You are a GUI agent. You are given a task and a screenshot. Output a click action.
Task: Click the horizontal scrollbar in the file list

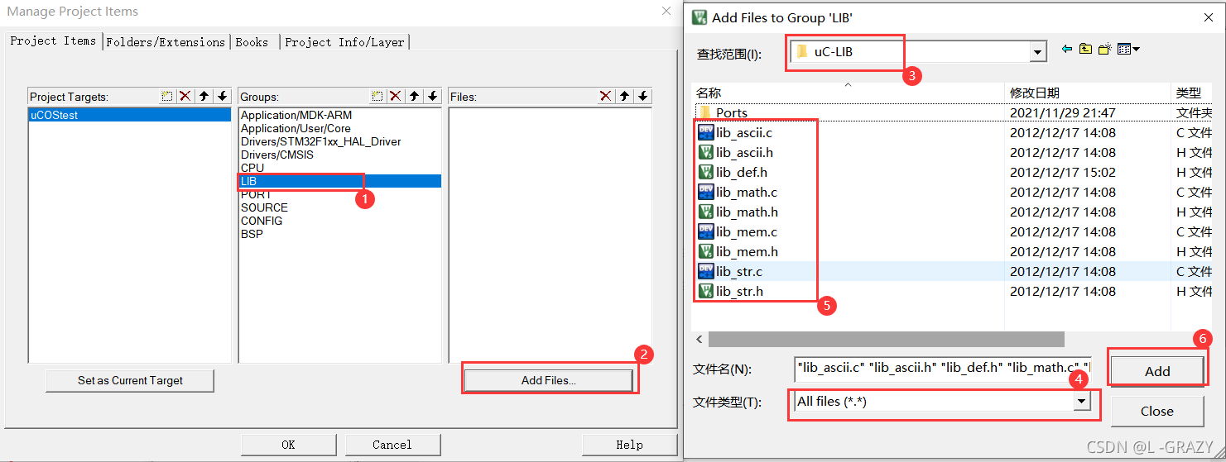click(x=886, y=339)
